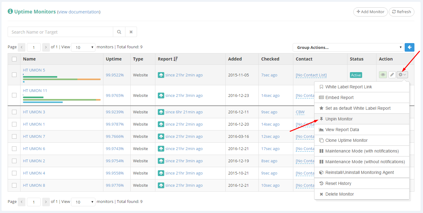
Task: Click the Add Monitor button
Action: (370, 12)
